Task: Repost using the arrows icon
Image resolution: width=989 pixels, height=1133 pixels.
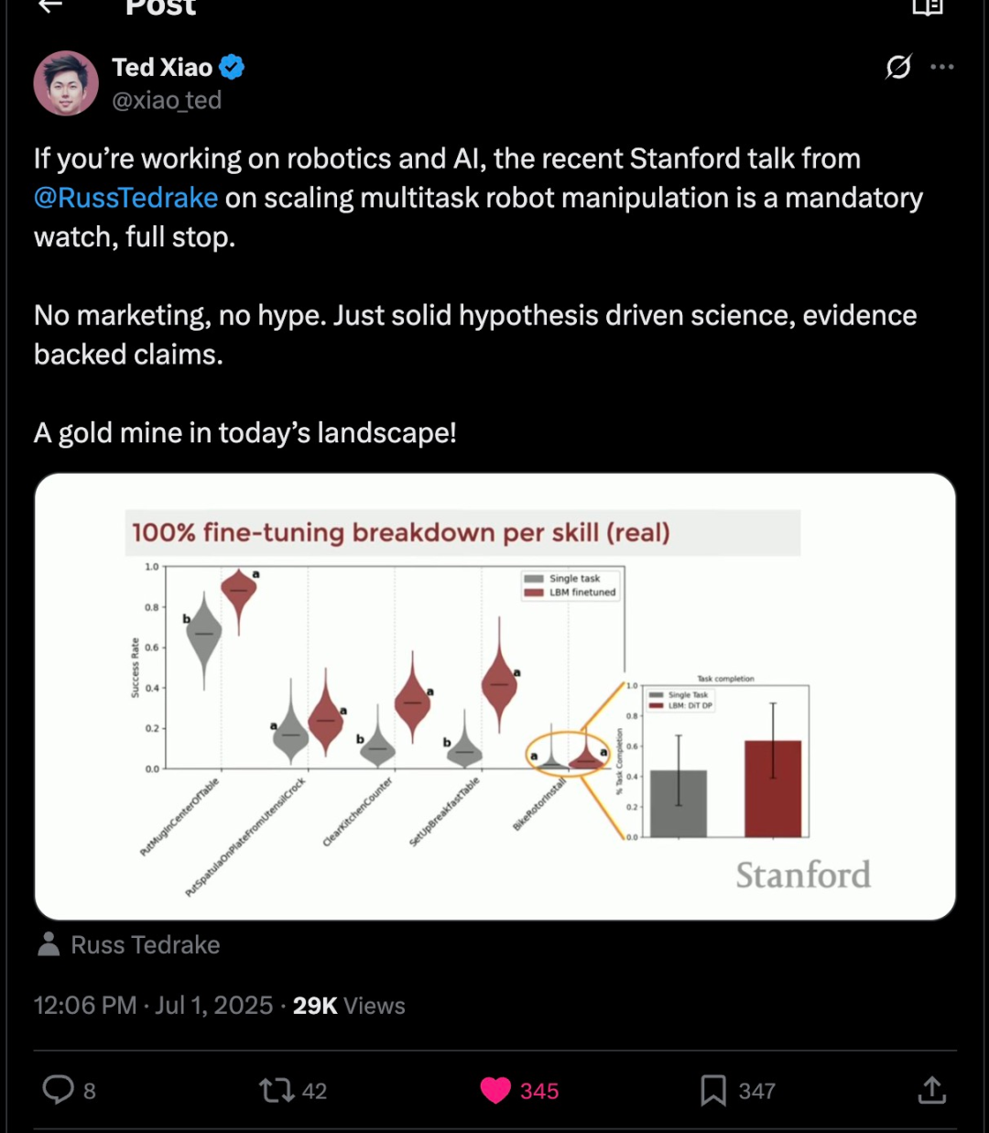Action: tap(276, 1090)
